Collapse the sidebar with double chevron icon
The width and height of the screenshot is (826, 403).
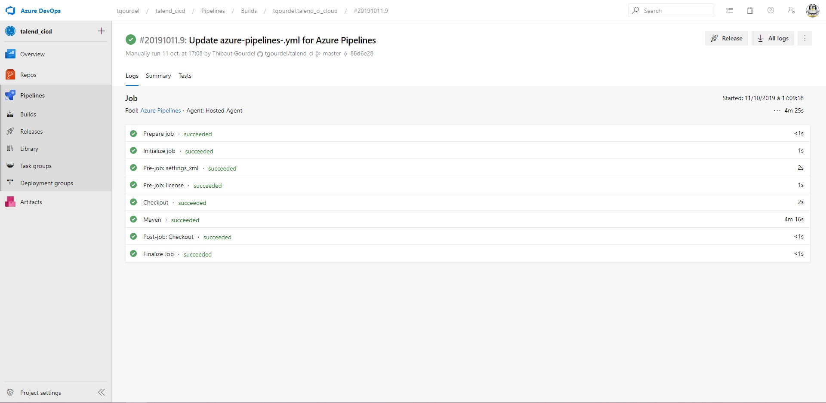pos(102,392)
